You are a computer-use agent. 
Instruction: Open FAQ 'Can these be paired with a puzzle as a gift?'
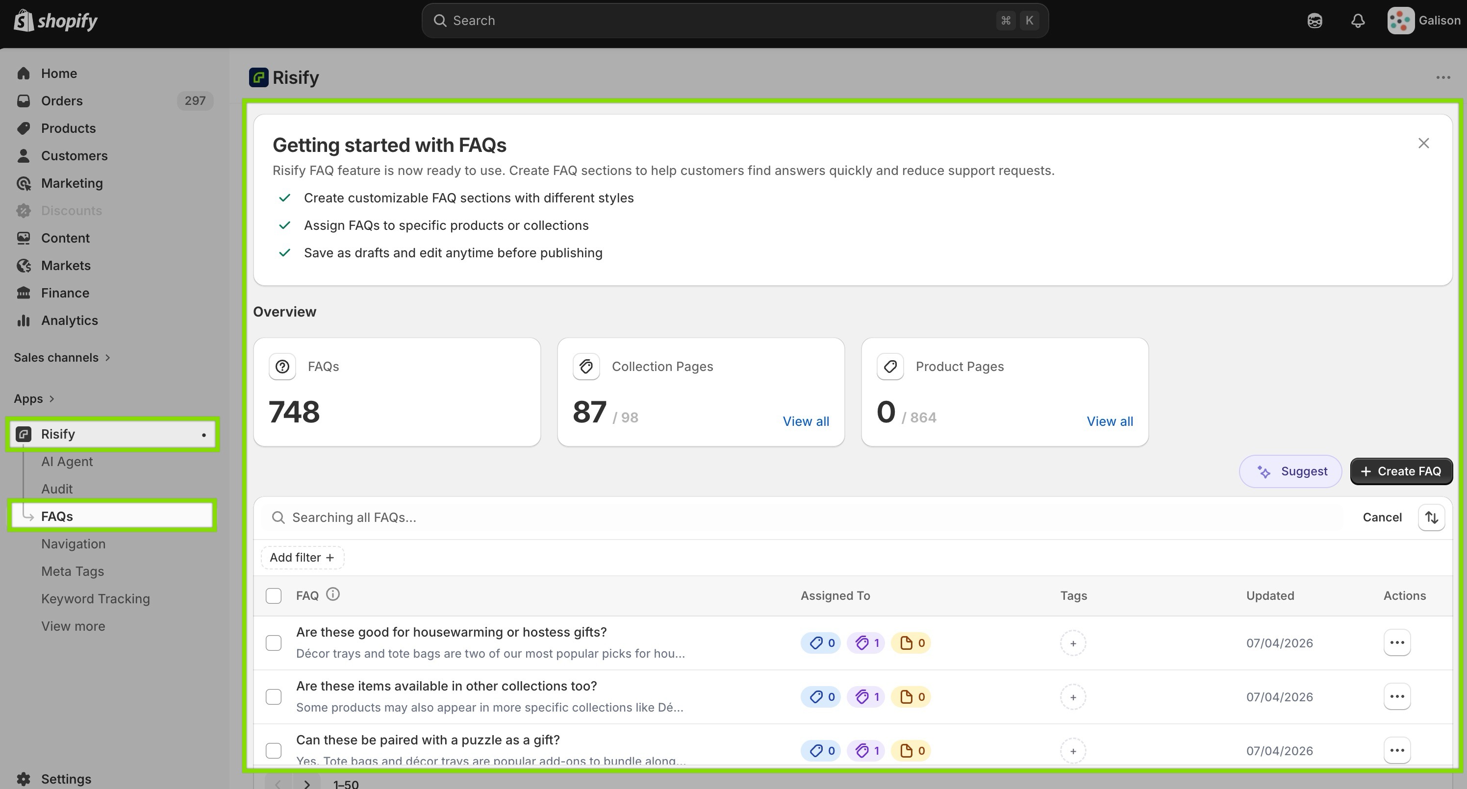(428, 740)
